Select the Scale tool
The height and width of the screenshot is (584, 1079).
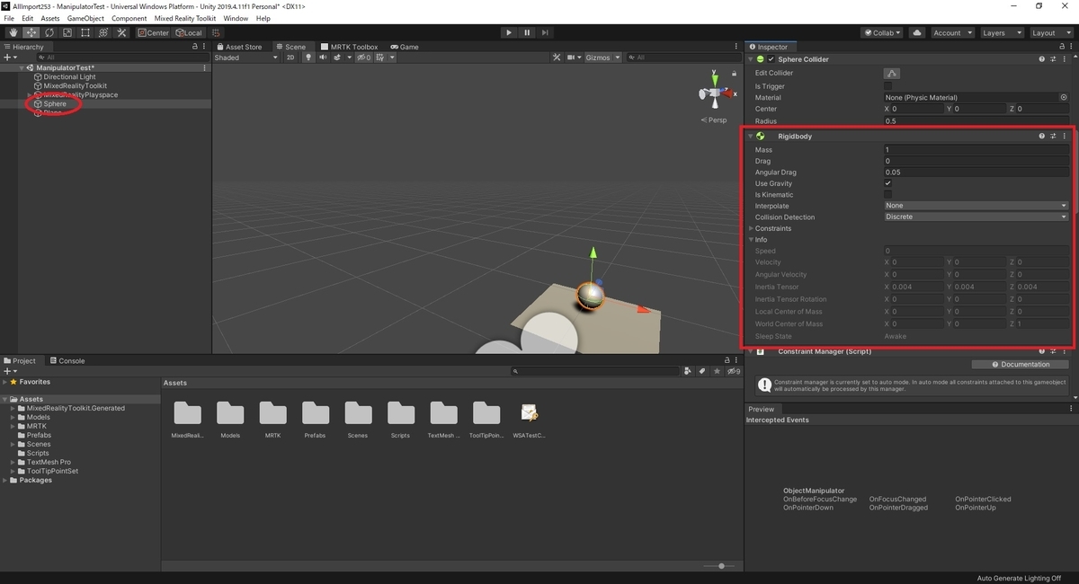click(x=67, y=33)
